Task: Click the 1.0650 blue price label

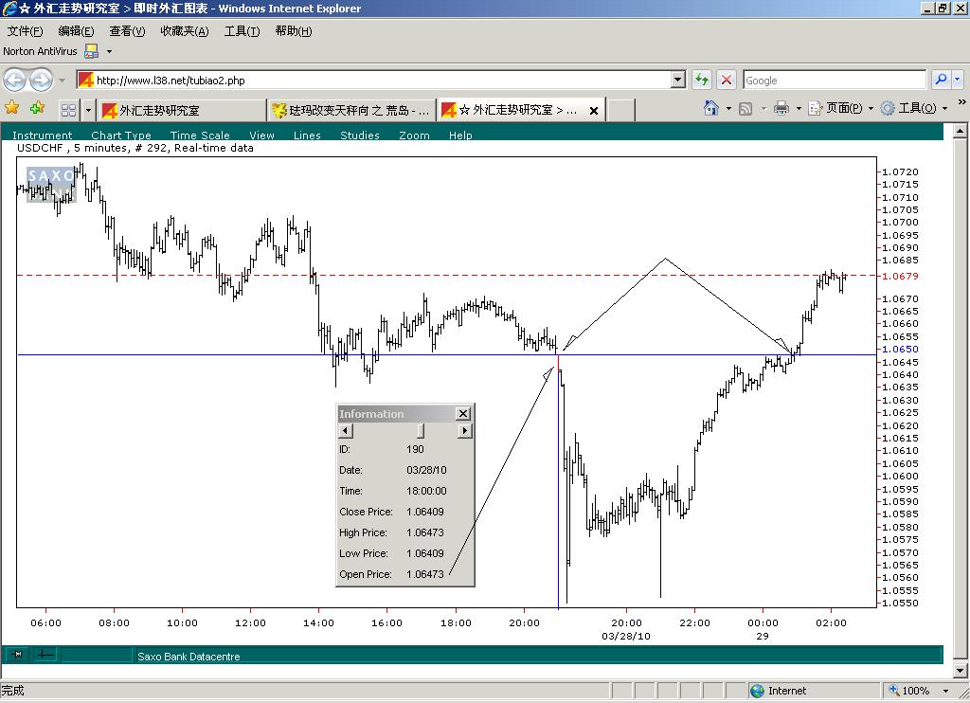Action: coord(900,349)
